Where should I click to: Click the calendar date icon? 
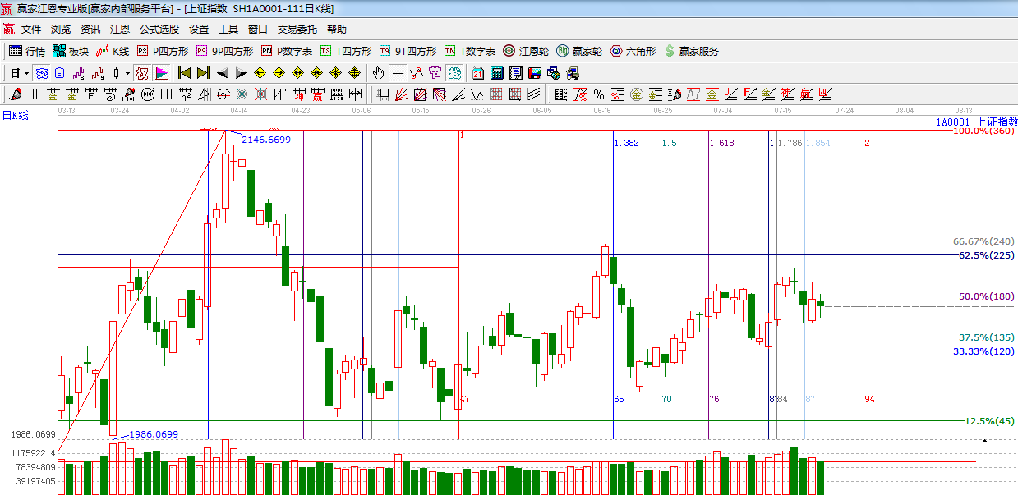tap(477, 73)
